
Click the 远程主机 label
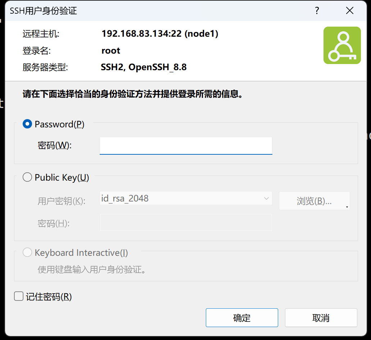(x=41, y=34)
